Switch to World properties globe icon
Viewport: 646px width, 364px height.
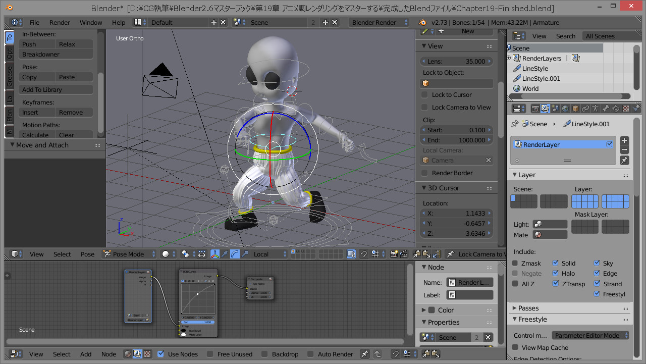565,109
